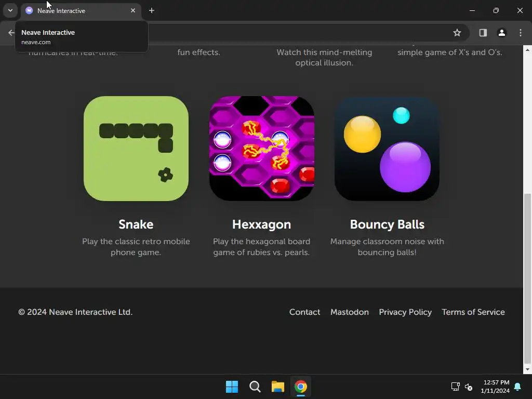This screenshot has height=399, width=532.
Task: Expand the tab search dropdown
Action: click(x=10, y=10)
